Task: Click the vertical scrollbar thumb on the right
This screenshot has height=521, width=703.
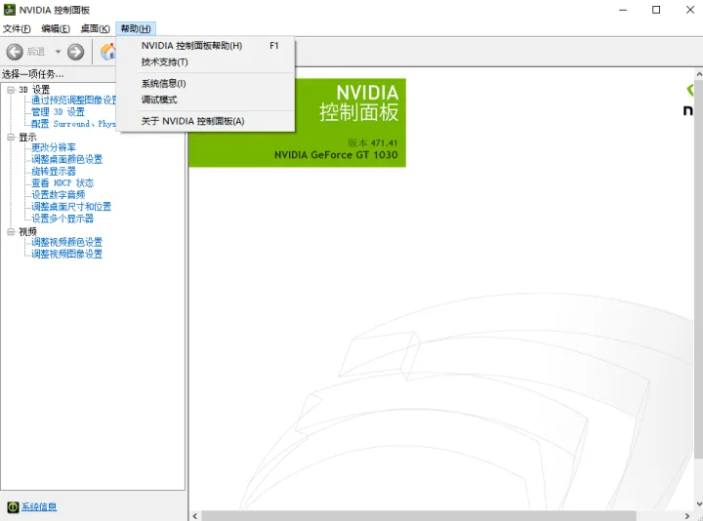Action: coord(698,268)
